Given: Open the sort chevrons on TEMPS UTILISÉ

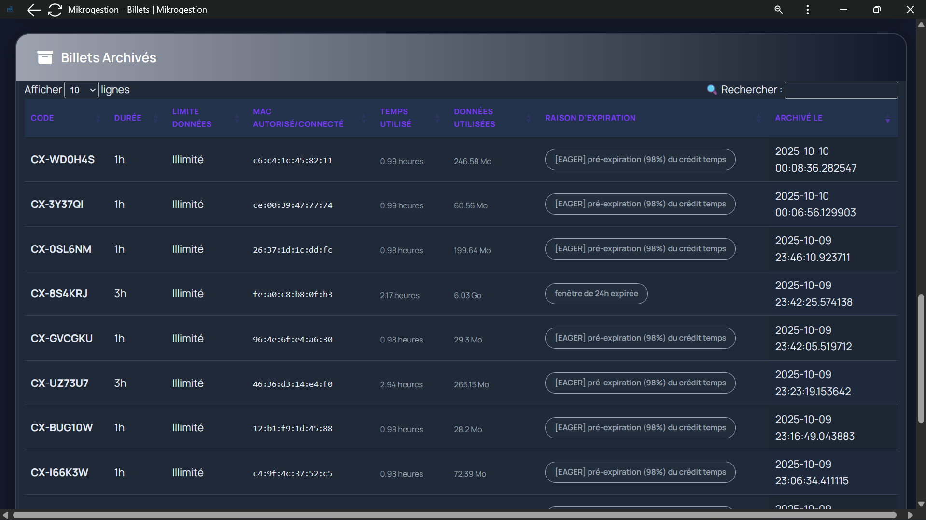Looking at the screenshot, I should point(437,118).
